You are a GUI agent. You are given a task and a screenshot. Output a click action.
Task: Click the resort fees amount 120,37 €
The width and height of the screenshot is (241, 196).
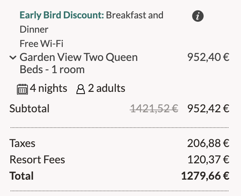pos(208,160)
